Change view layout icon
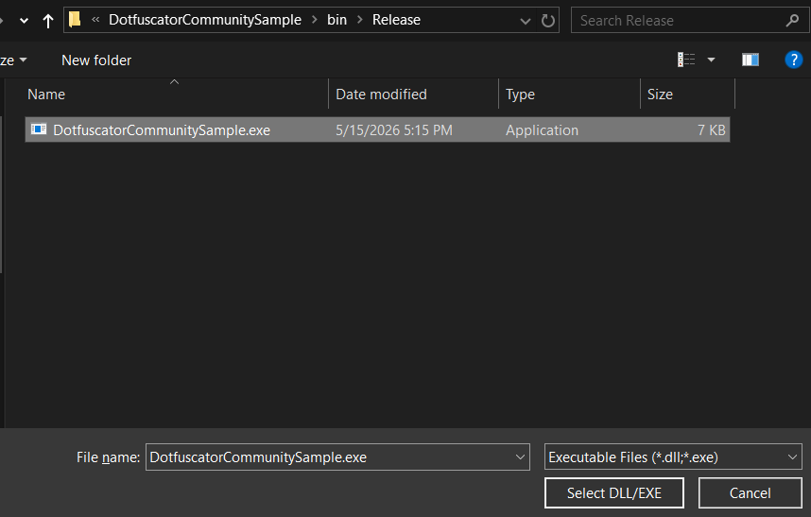Image resolution: width=811 pixels, height=517 pixels. (686, 60)
